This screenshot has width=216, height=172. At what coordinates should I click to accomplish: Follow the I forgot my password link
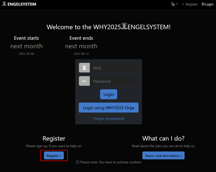coord(108,118)
